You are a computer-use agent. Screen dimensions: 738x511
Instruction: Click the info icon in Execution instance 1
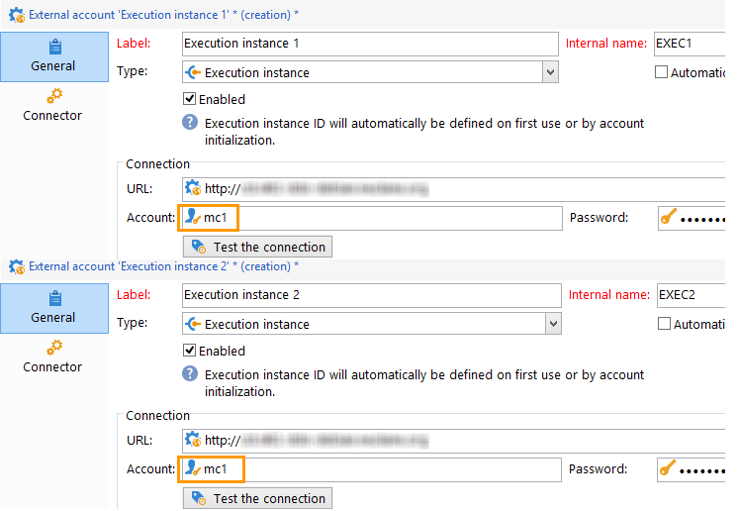(190, 124)
